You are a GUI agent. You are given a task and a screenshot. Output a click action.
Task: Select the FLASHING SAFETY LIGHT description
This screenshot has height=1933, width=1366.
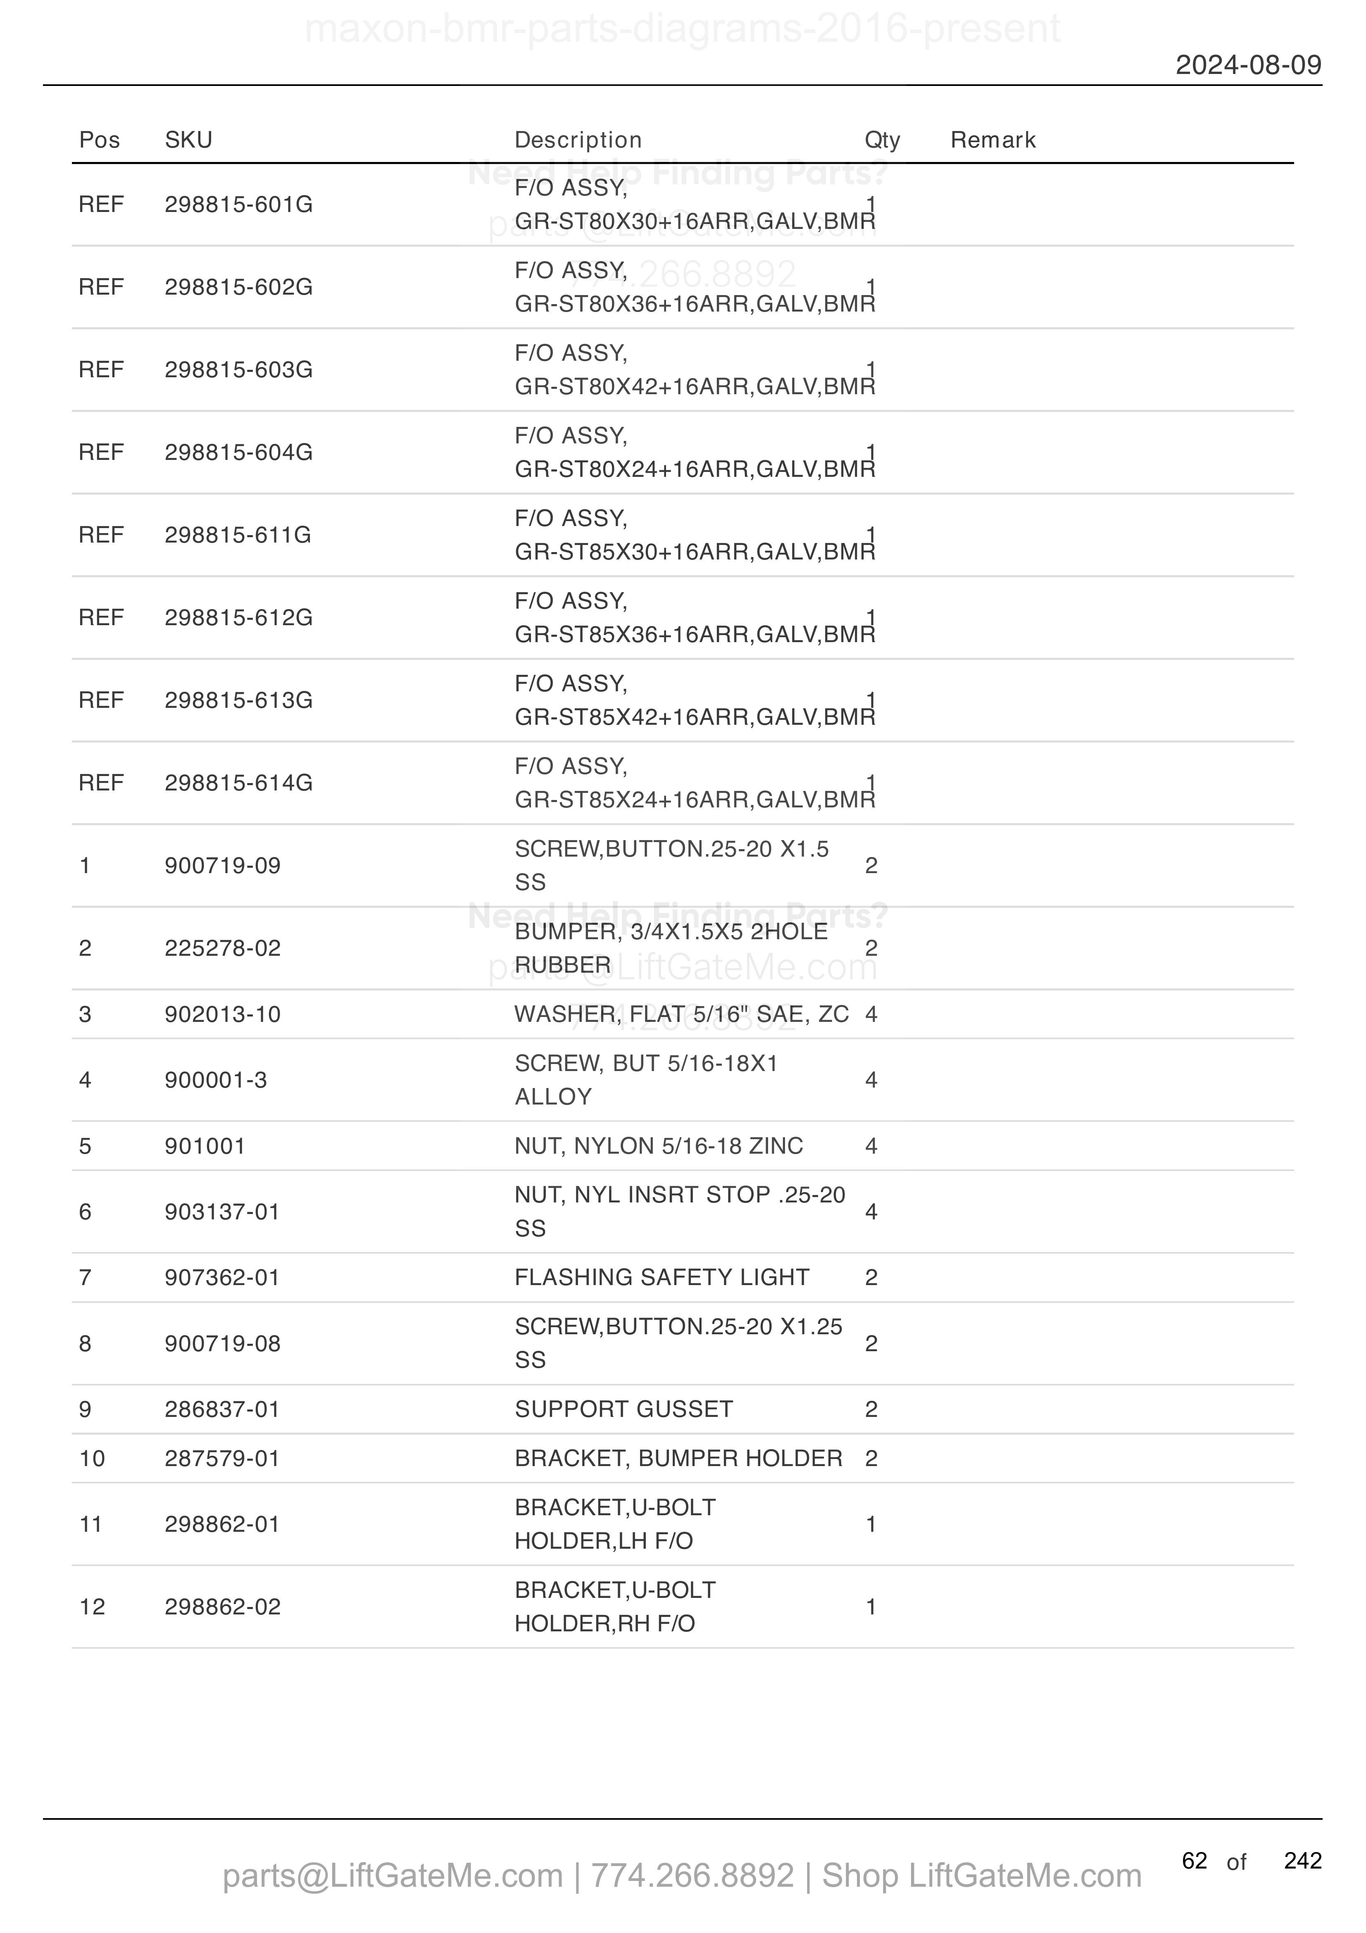(x=662, y=1277)
